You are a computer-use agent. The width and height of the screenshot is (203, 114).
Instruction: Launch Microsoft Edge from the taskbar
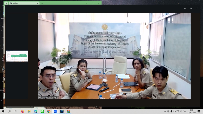tap(36, 111)
